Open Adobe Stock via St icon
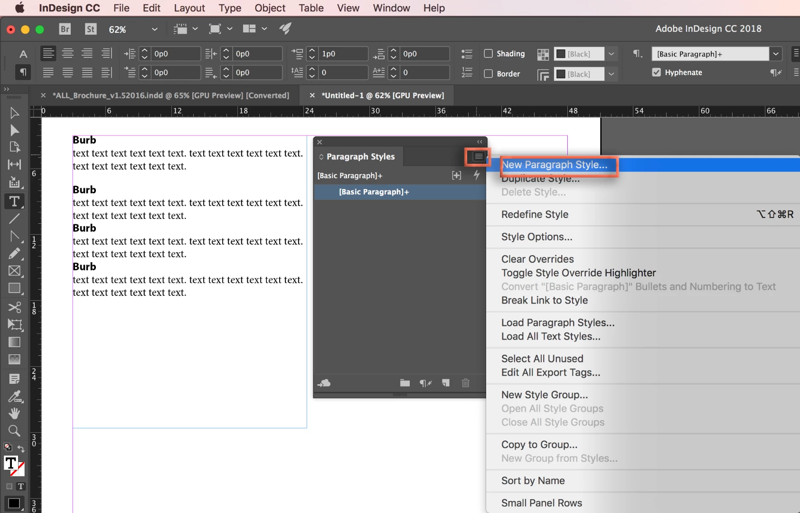This screenshot has width=800, height=513. pos(91,29)
